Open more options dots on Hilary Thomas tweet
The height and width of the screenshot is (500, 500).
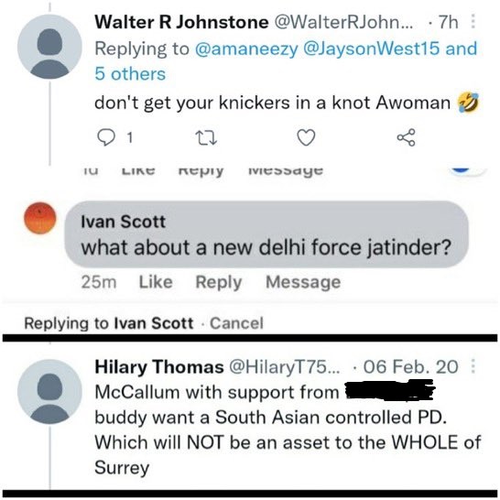pos(473,366)
